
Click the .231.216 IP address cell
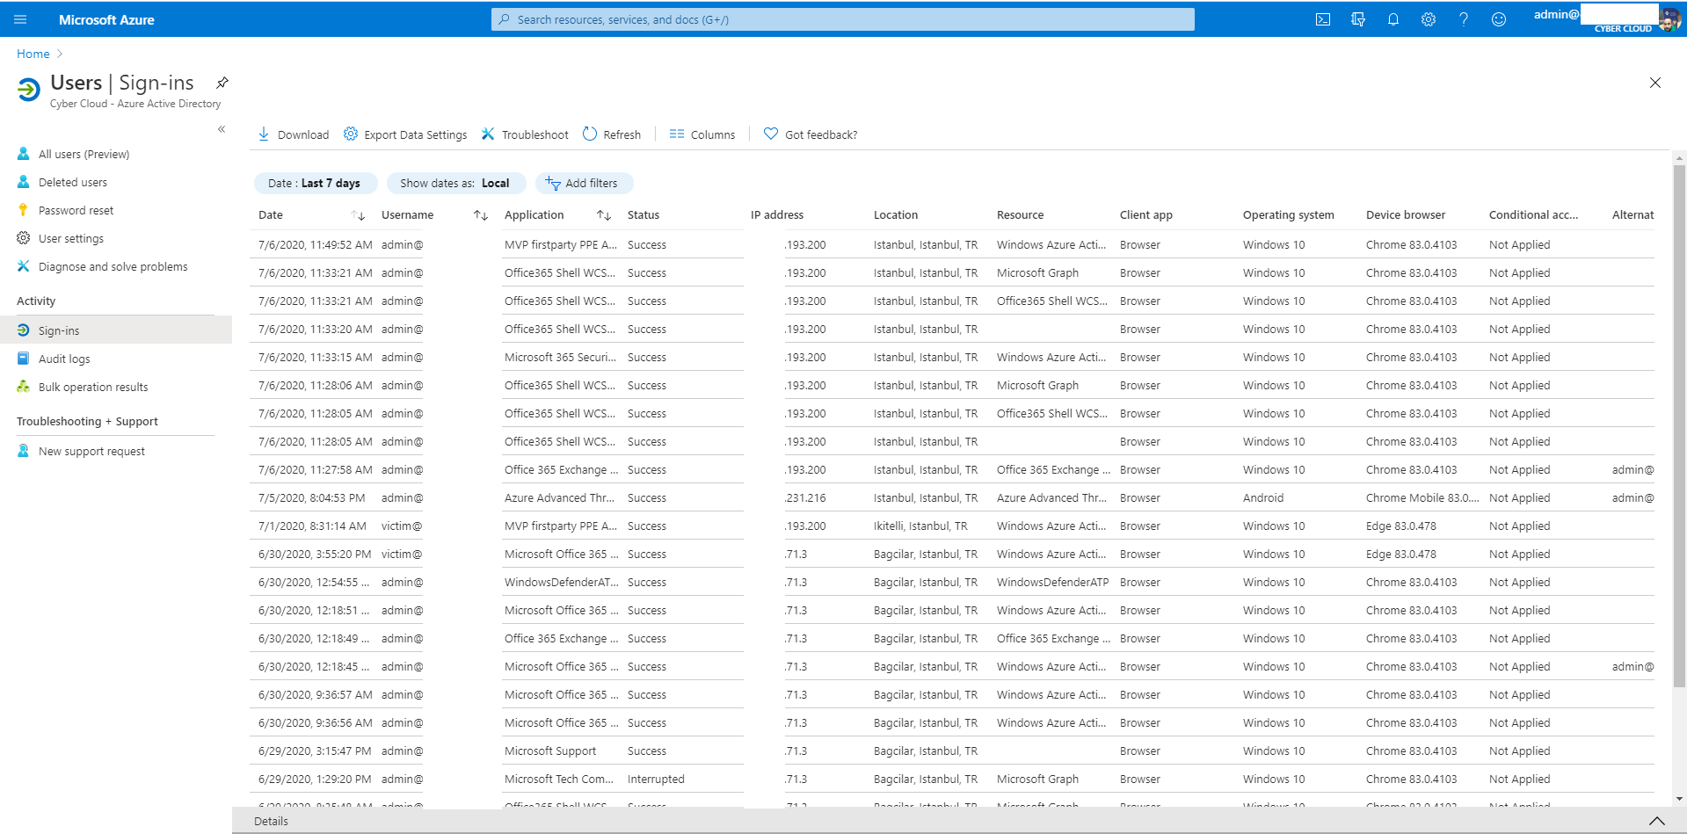coord(805,497)
